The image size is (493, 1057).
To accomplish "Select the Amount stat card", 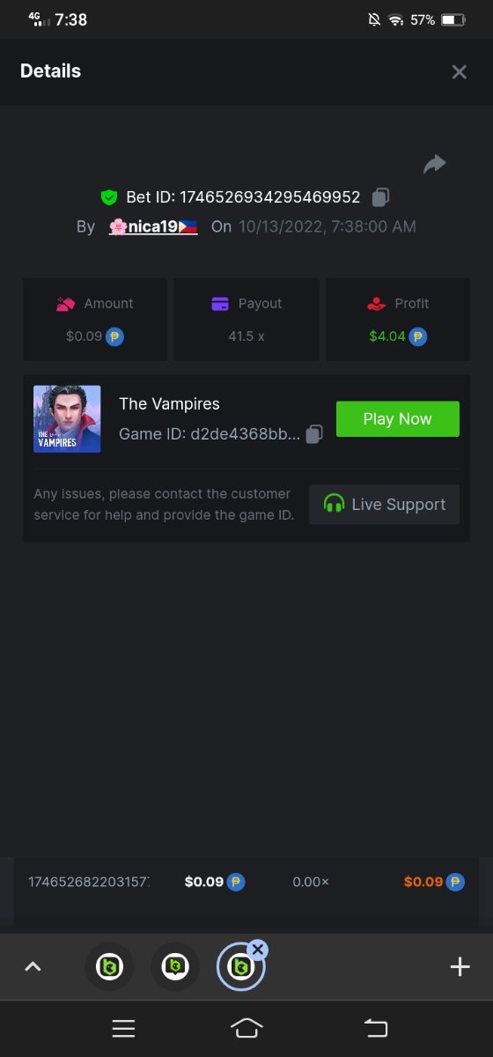I will pyautogui.click(x=95, y=320).
